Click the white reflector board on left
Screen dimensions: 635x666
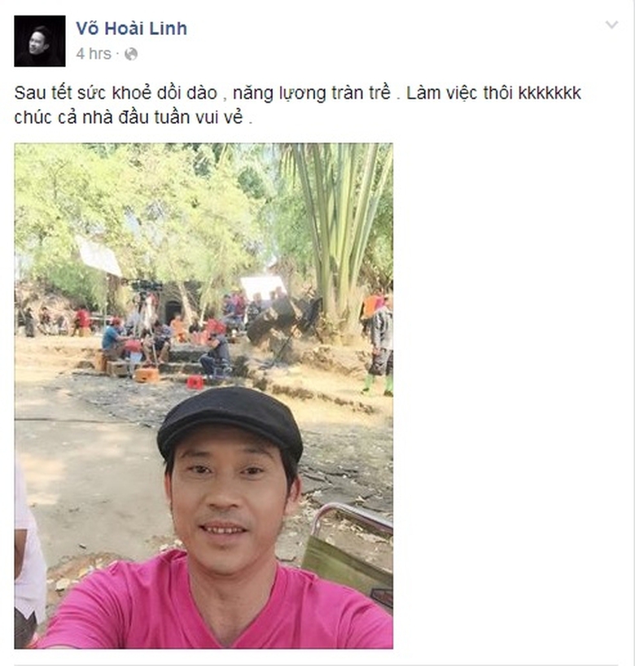point(99,256)
